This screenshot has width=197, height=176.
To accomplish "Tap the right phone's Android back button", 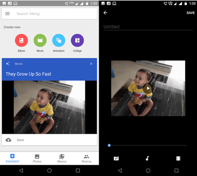I will tap(120, 170).
